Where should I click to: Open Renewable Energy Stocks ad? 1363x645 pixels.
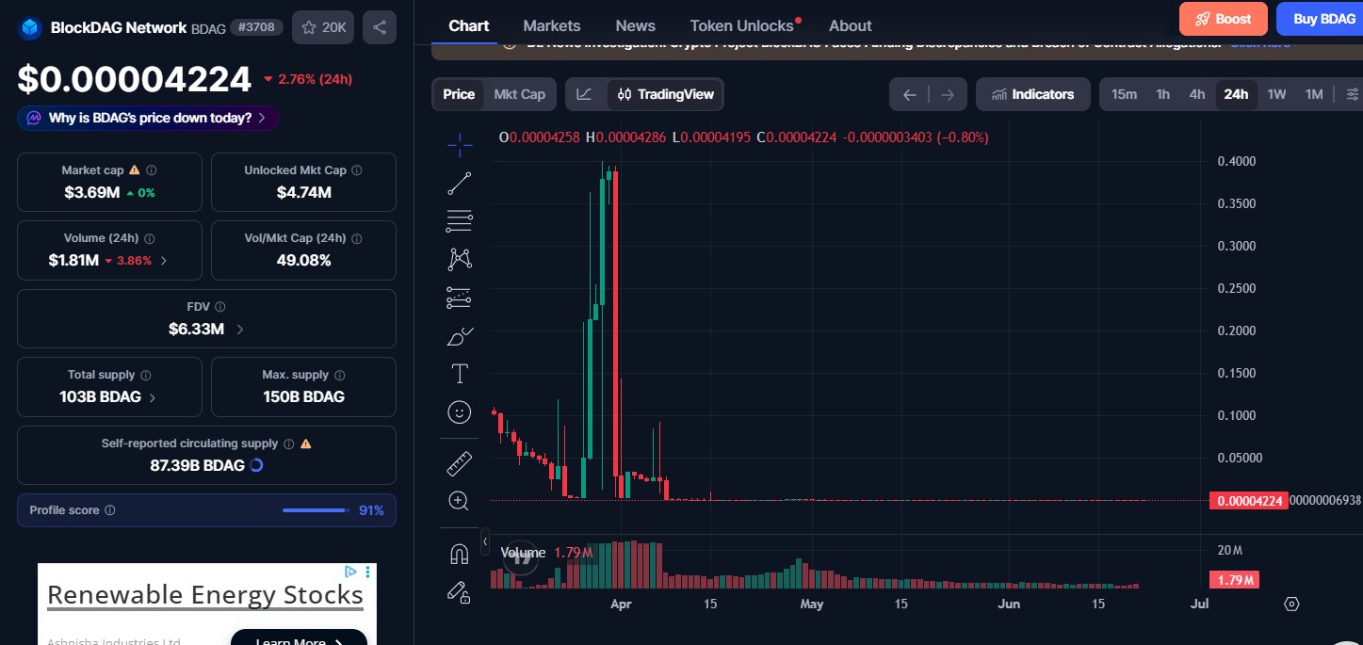pyautogui.click(x=205, y=595)
